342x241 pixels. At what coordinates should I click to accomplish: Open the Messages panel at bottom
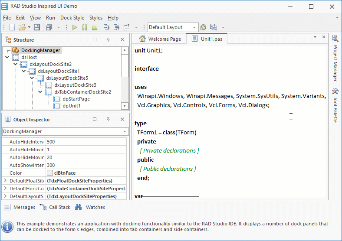pyautogui.click(x=20, y=207)
